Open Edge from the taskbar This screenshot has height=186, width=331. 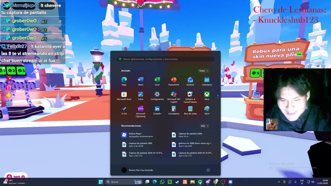coord(155,182)
